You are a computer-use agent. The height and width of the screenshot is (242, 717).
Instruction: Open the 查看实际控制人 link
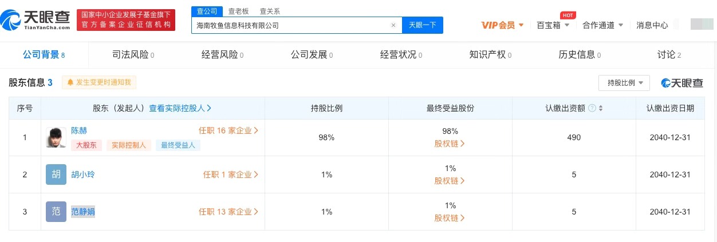pos(180,108)
